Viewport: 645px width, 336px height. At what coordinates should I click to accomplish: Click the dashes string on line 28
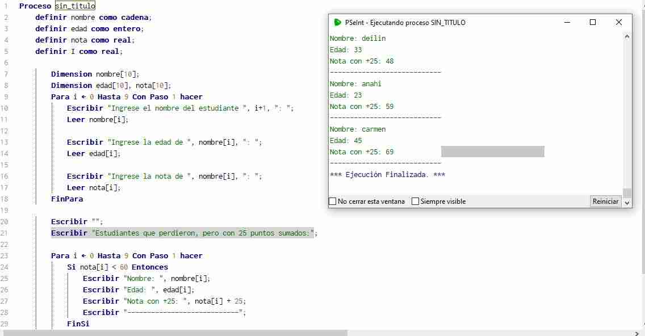pyautogui.click(x=183, y=313)
